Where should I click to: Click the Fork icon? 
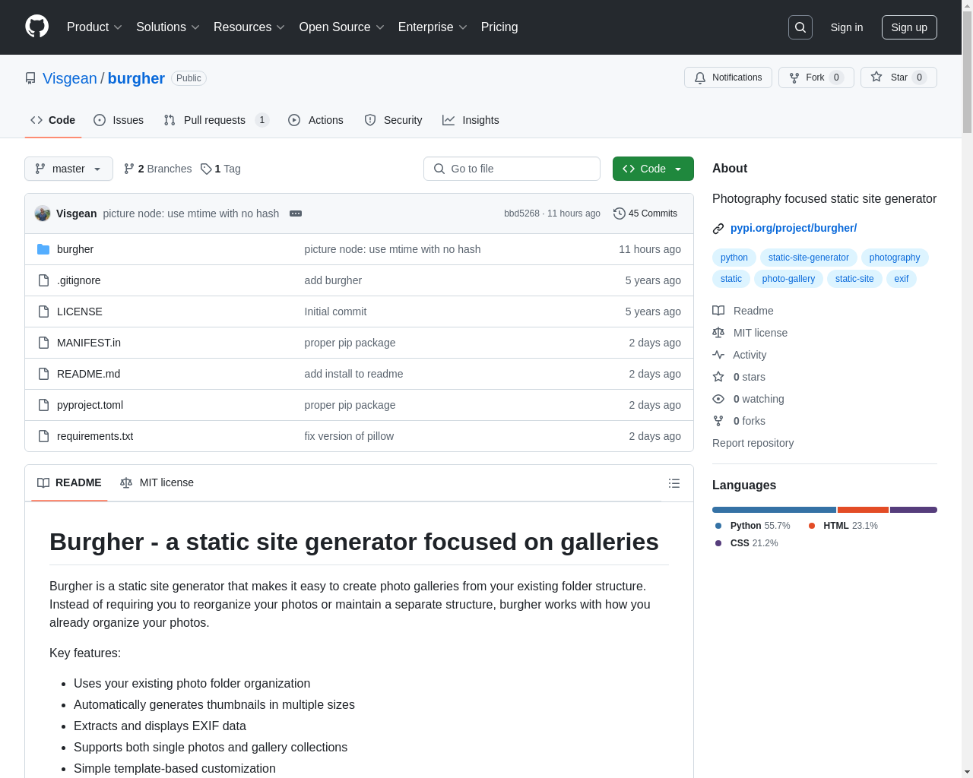pyautogui.click(x=794, y=77)
